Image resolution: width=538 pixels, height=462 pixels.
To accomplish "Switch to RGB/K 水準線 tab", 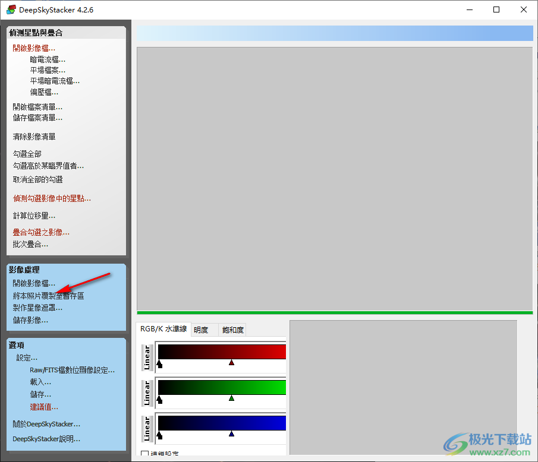I will (x=163, y=329).
